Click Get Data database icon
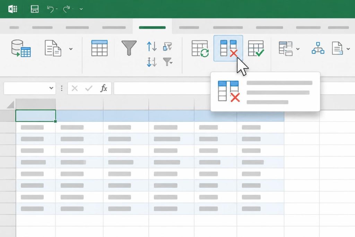 [x=21, y=48]
